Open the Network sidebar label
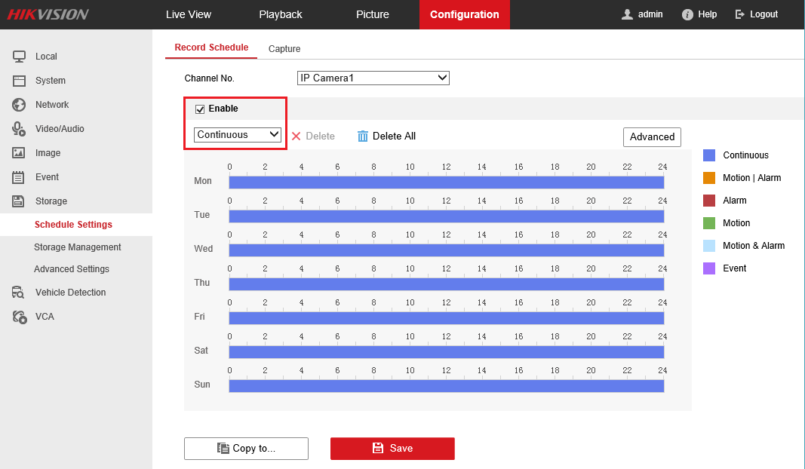The image size is (805, 469). [x=52, y=105]
